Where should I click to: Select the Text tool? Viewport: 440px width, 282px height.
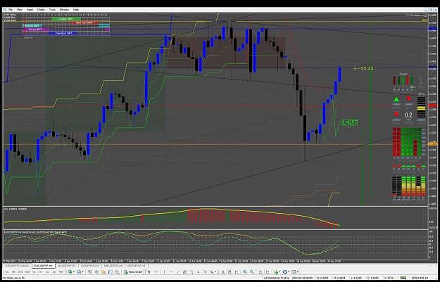[x=198, y=272]
